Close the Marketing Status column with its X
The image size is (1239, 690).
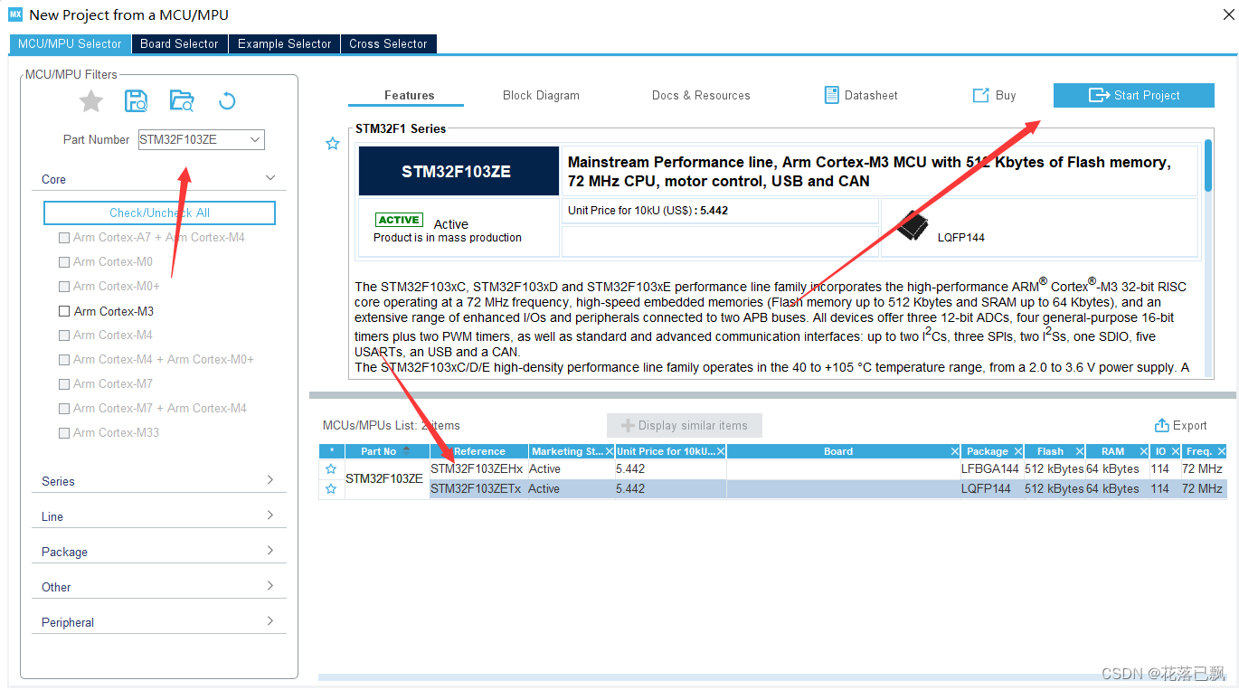click(609, 451)
